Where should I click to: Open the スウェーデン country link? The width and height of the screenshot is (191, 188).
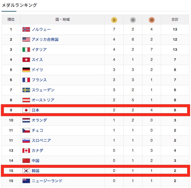point(43,90)
